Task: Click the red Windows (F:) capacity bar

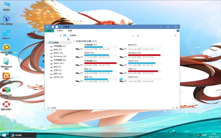Action: [144, 55]
